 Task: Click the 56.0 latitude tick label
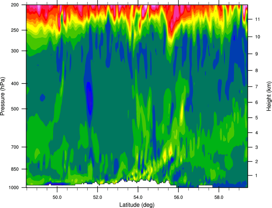point(178,197)
